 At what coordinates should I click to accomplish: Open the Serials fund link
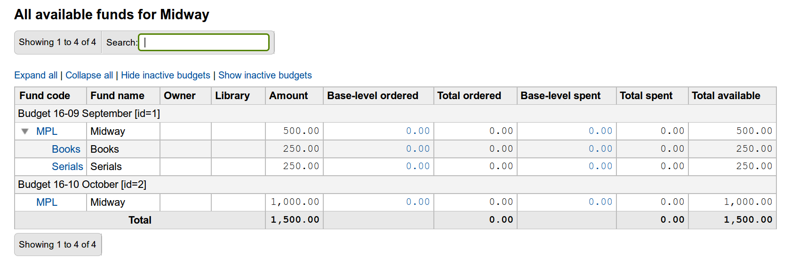(67, 167)
